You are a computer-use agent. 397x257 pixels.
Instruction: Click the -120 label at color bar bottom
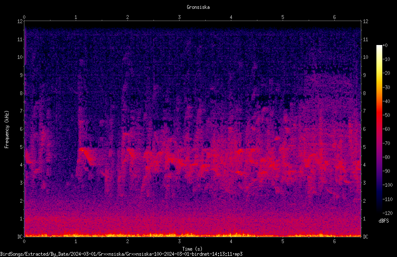pyautogui.click(x=387, y=213)
